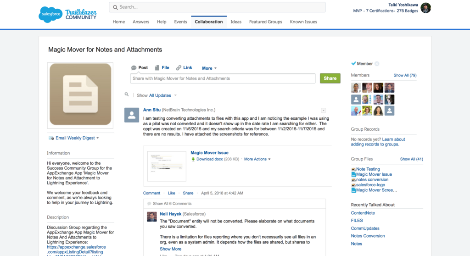Open the ContentNote topic
Image resolution: width=470 pixels, height=256 pixels.
[x=363, y=213]
